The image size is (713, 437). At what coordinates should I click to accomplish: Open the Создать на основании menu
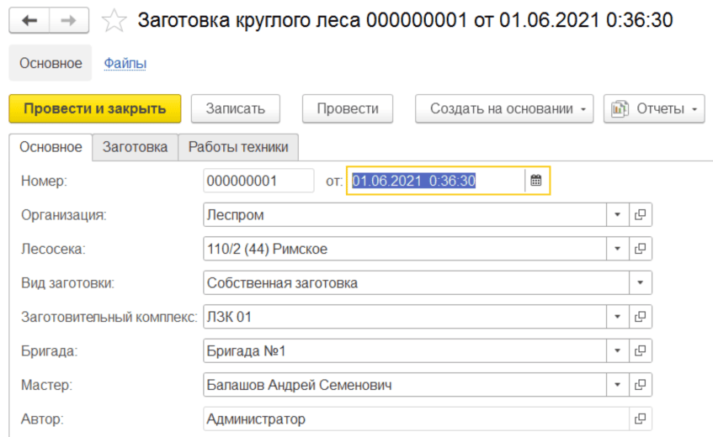(504, 109)
